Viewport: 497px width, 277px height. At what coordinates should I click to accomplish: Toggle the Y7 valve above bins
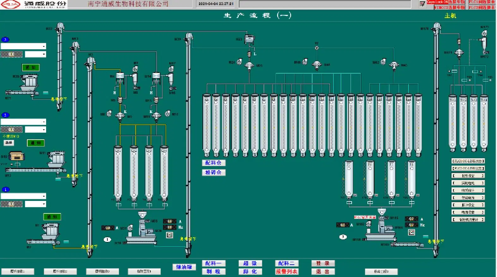coord(317,48)
